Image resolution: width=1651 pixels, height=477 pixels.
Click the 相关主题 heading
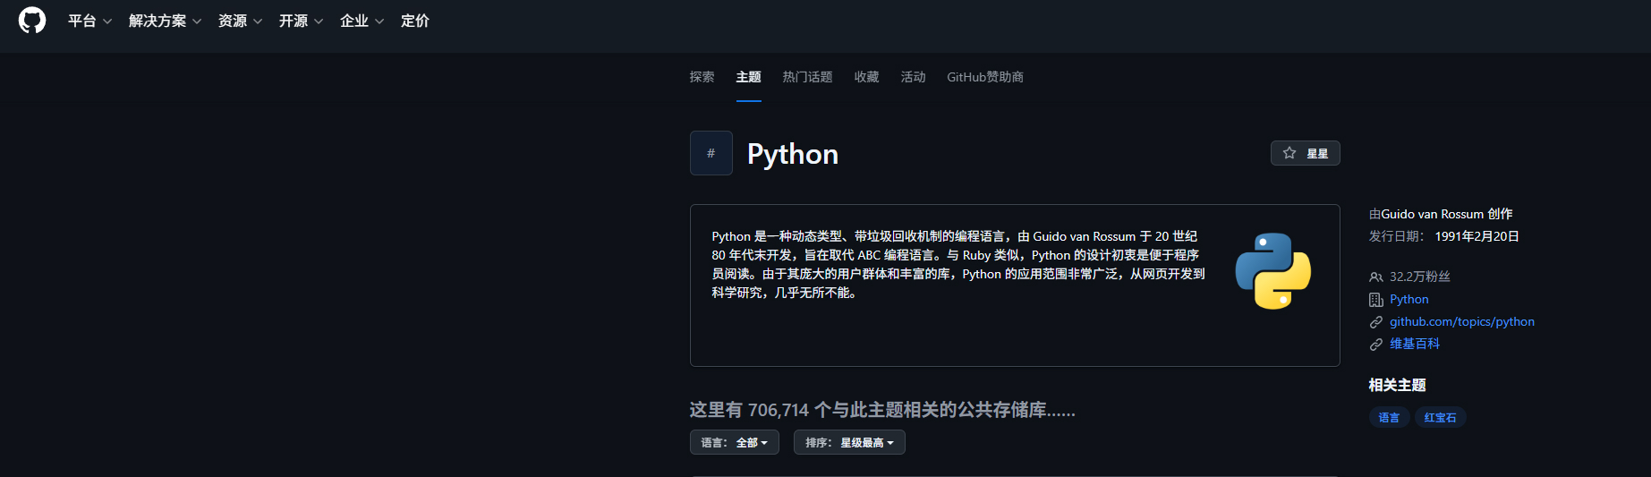pyautogui.click(x=1397, y=385)
